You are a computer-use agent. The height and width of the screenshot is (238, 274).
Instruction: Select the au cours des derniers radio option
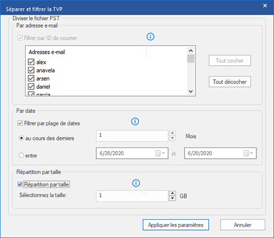(x=21, y=138)
